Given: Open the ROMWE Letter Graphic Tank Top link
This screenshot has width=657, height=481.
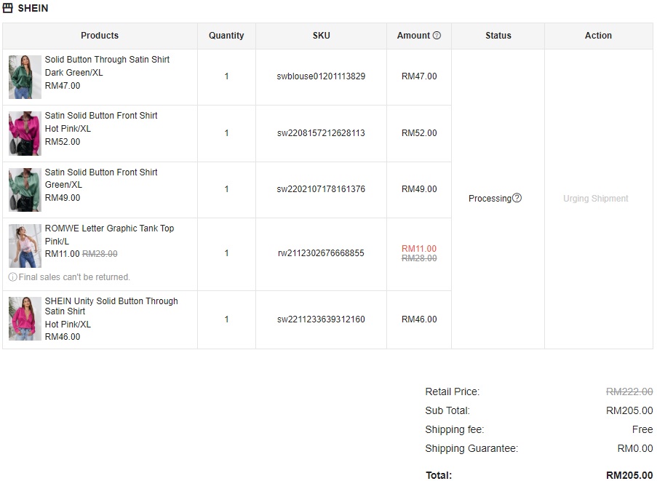Looking at the screenshot, I should pyautogui.click(x=109, y=228).
